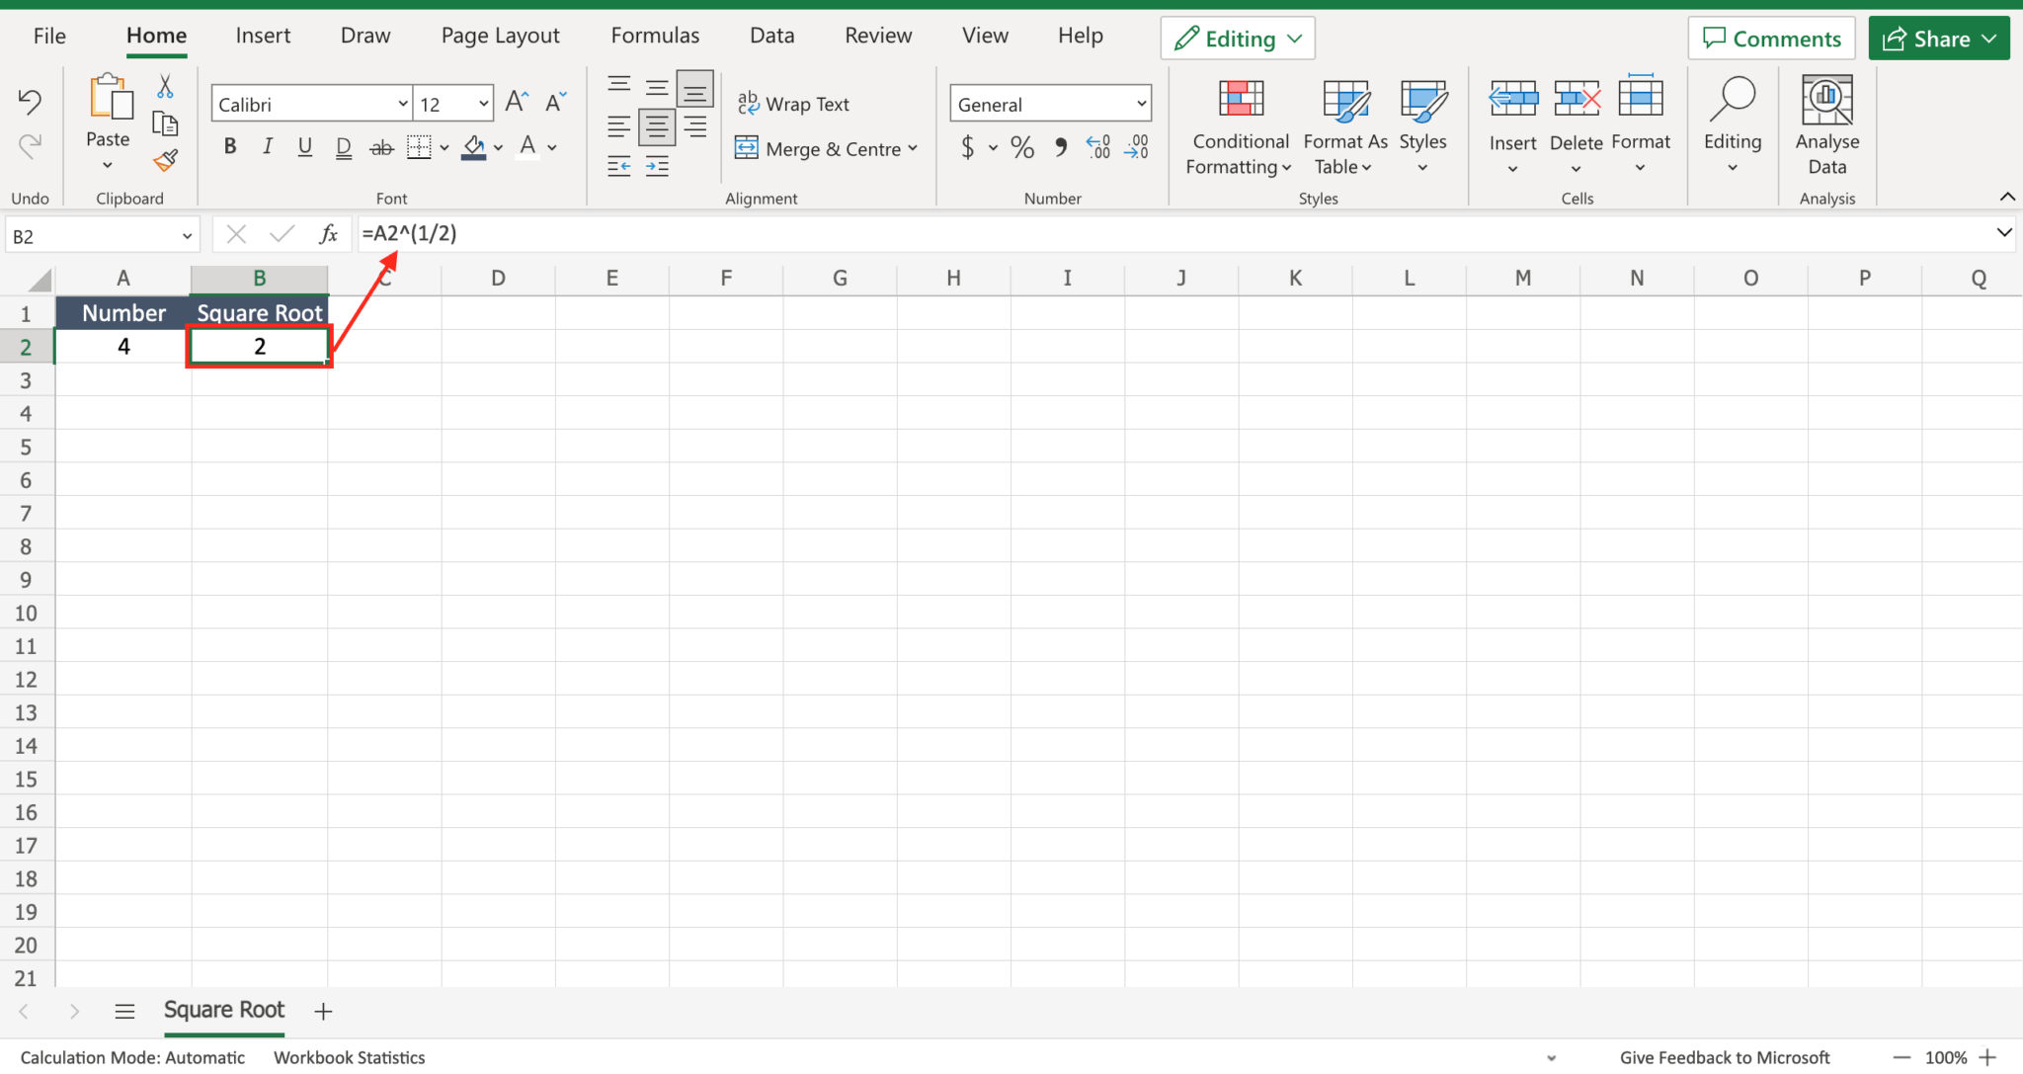Image resolution: width=2023 pixels, height=1074 pixels.
Task: Apply percentage number format
Action: 1022,146
